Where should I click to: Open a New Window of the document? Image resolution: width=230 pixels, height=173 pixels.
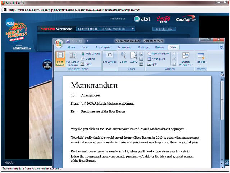point(158,54)
